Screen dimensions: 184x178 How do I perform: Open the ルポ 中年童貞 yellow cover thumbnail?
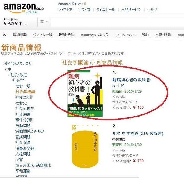(85, 146)
